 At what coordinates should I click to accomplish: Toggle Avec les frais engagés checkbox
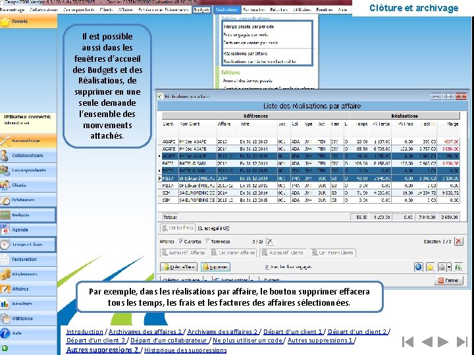267,267
